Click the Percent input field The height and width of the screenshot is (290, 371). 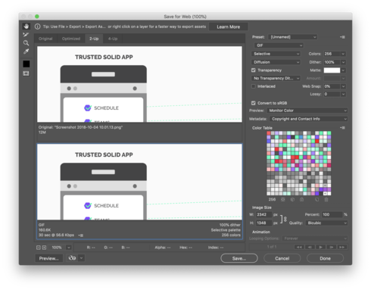pos(332,214)
